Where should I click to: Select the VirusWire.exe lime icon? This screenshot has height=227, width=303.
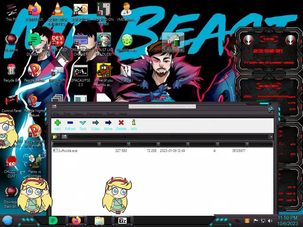point(127,43)
